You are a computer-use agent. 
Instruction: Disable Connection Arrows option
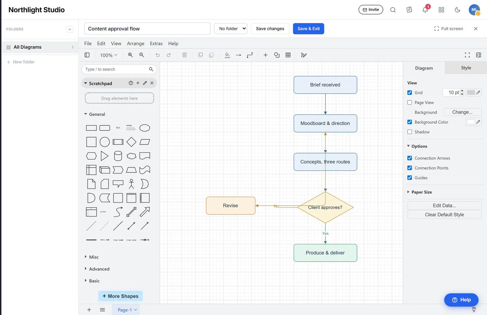410,158
